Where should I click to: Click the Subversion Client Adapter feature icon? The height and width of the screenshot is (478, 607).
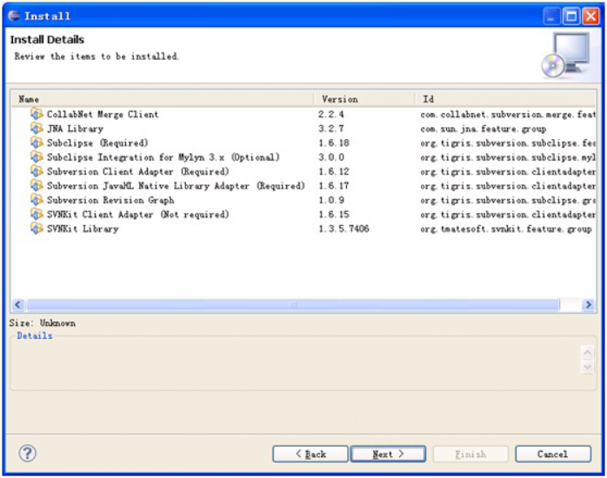37,172
